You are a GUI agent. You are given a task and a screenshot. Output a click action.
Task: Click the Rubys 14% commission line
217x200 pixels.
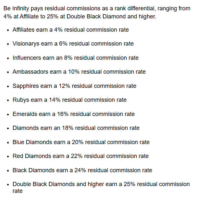click(x=69, y=100)
